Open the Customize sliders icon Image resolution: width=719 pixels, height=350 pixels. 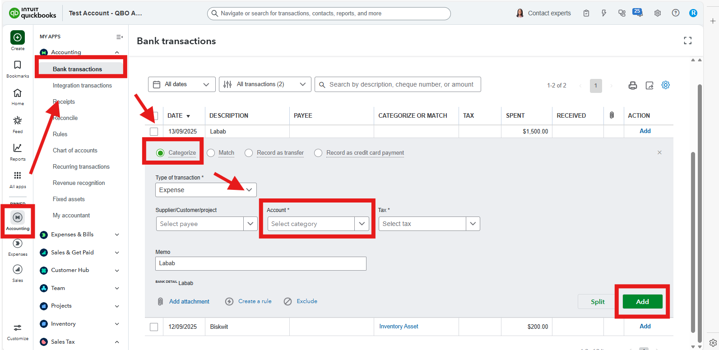click(x=18, y=328)
